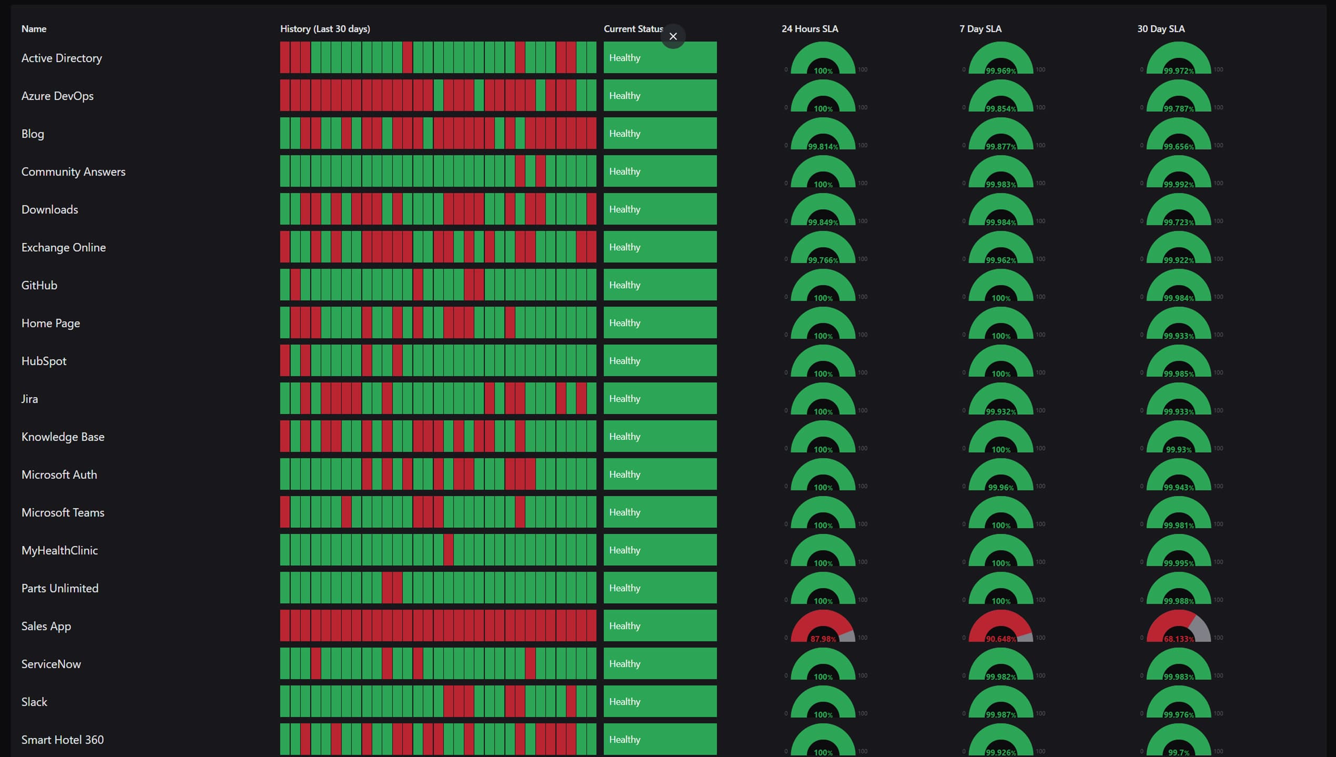Image resolution: width=1336 pixels, height=757 pixels.
Task: Click Community Answers 7 Day SLA gauge 99.983%
Action: pos(1000,172)
